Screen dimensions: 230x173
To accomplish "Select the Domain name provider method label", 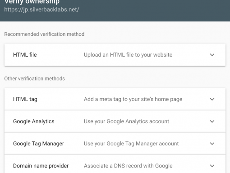I will click(41, 166).
